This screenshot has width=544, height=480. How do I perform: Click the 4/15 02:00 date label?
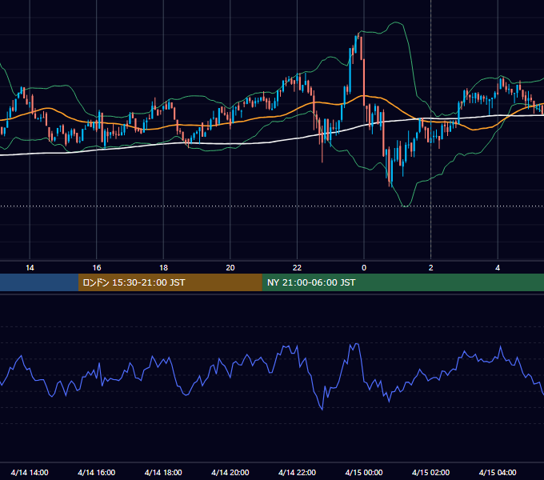[430, 472]
